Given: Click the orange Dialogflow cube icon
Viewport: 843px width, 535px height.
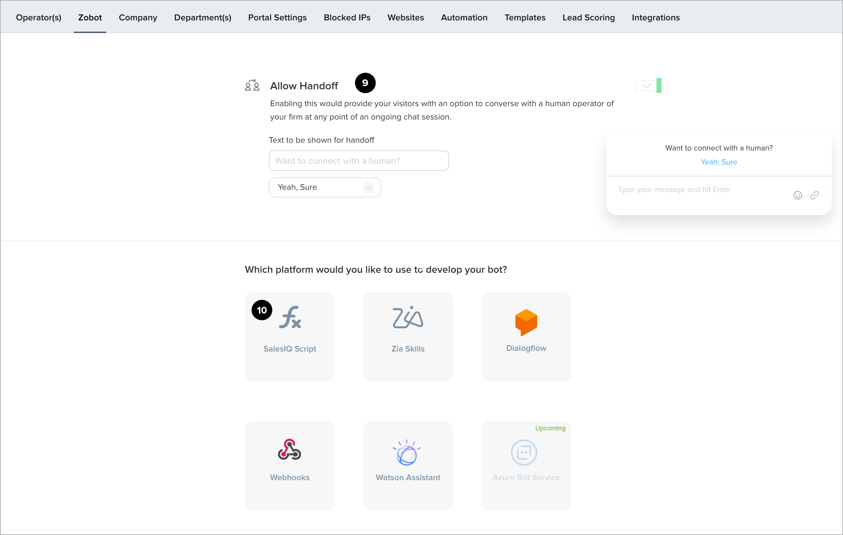Looking at the screenshot, I should 526,322.
